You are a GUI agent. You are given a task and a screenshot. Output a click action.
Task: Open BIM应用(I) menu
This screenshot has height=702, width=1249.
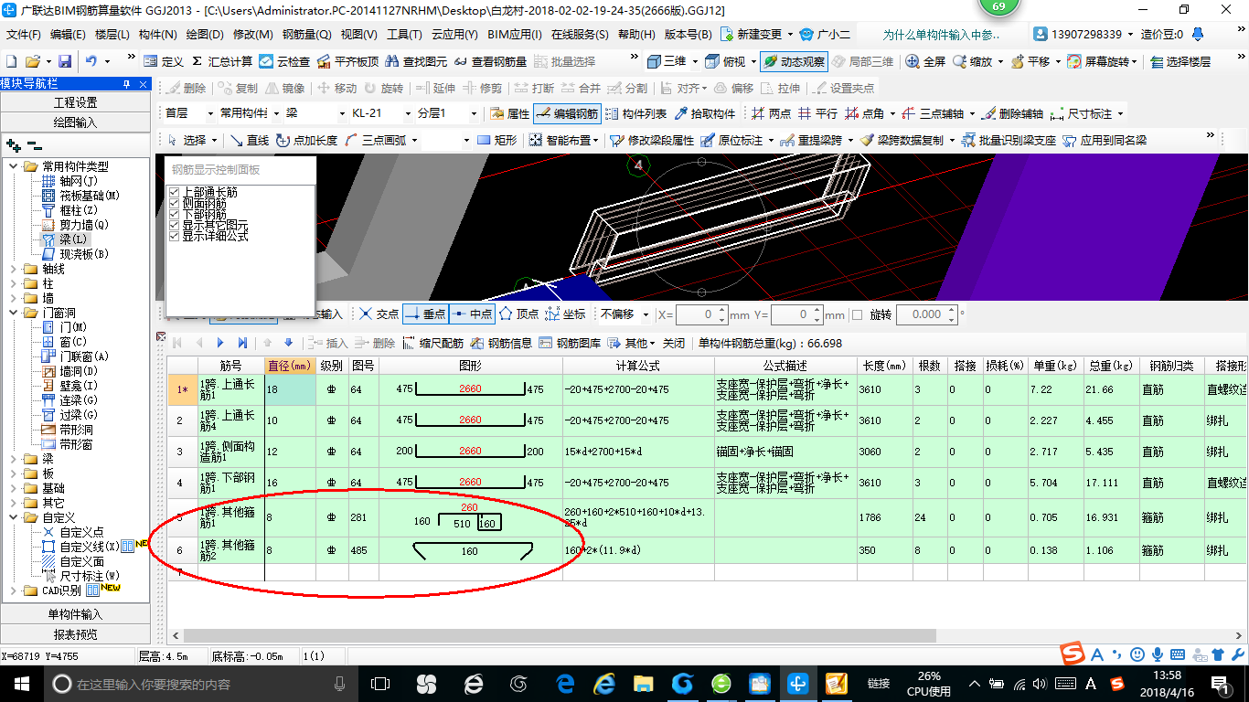point(514,35)
